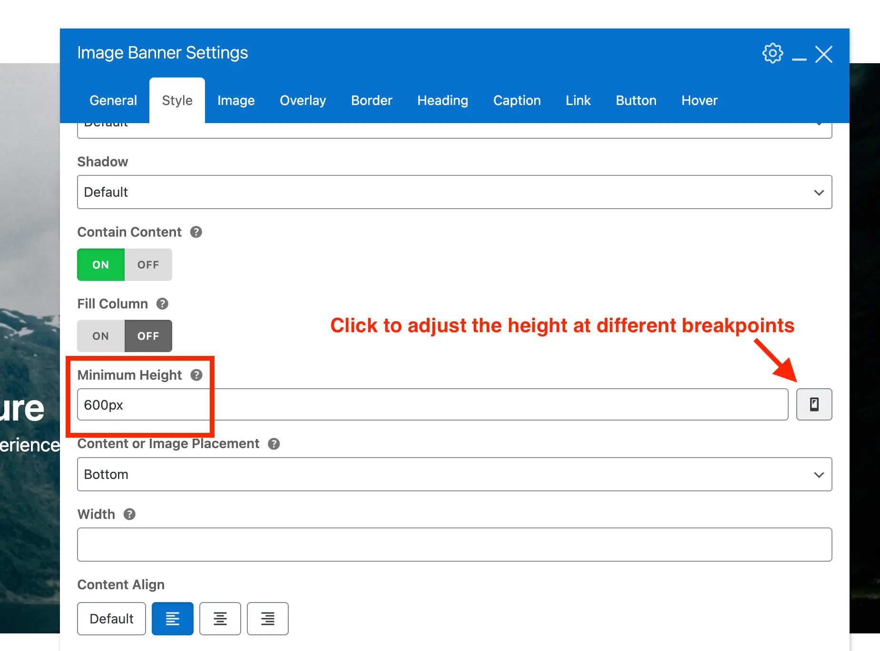This screenshot has height=651, width=880.
Task: Switch to the Overlay tab
Action: 303,100
